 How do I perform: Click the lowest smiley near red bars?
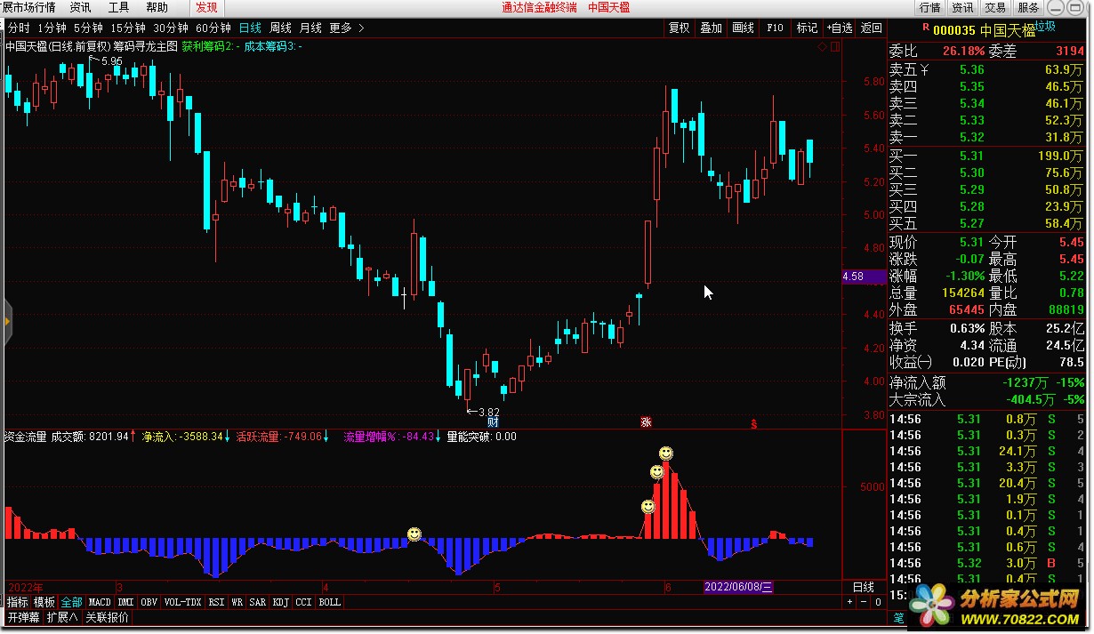pos(648,507)
